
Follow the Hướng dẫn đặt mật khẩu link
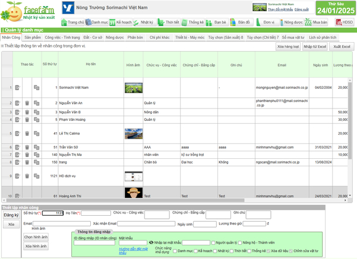pos(133,251)
